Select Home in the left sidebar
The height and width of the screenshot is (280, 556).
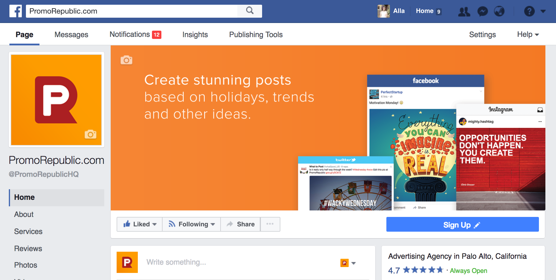click(57, 197)
